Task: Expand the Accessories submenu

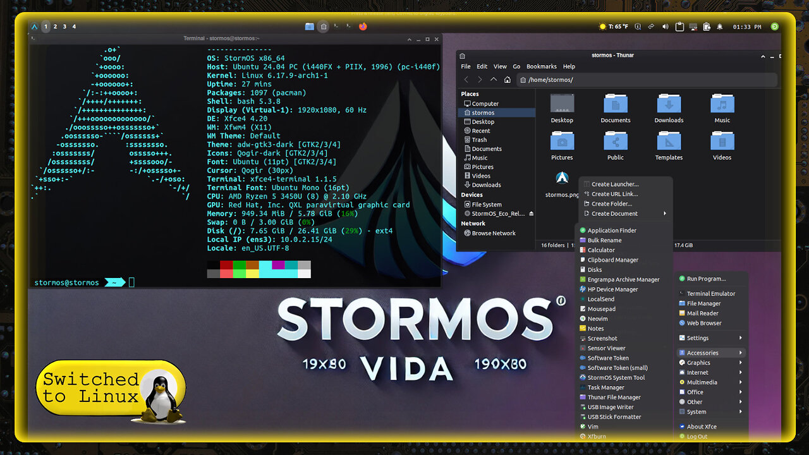Action: (x=711, y=353)
